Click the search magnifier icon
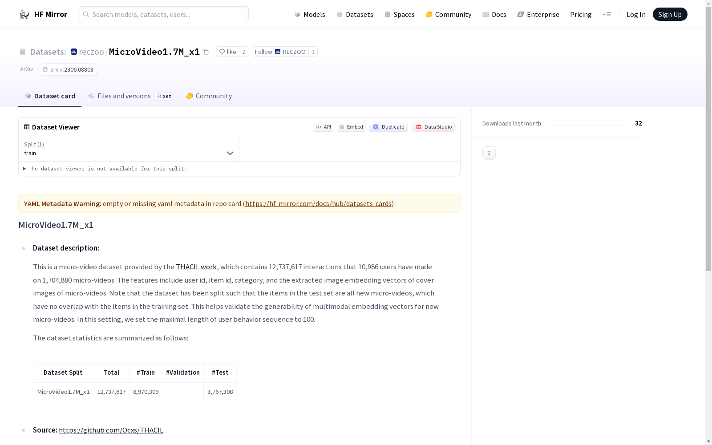Viewport: 712px width, 445px height. [x=86, y=14]
